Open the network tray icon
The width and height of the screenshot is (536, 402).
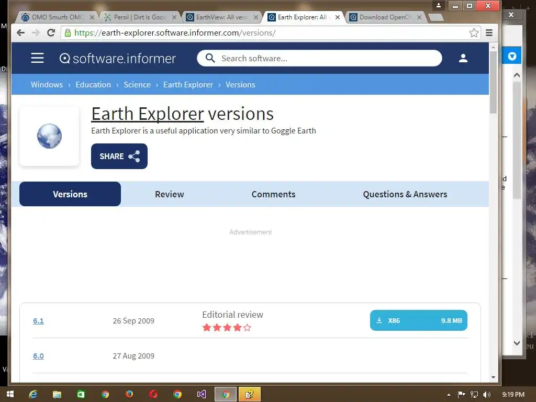click(x=474, y=395)
